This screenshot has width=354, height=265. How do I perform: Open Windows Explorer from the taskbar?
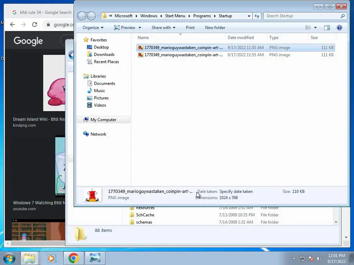tap(30, 258)
